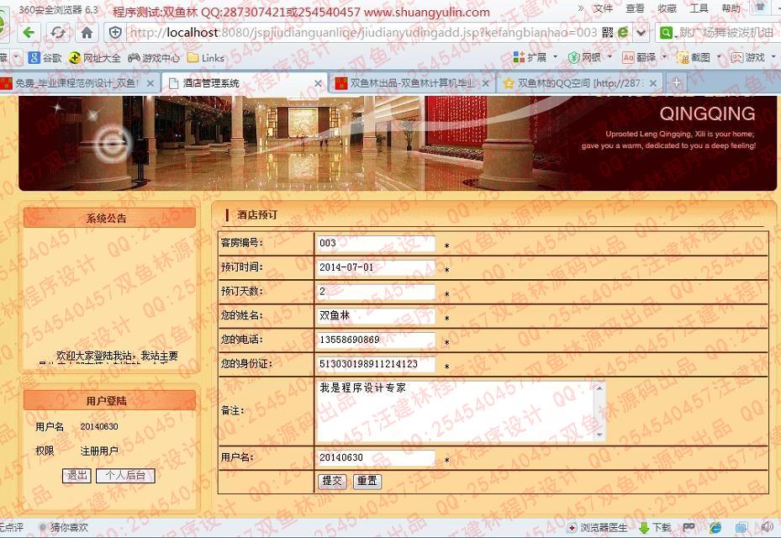Click the remarks scrollbar up arrow
781x538 pixels.
click(x=599, y=388)
